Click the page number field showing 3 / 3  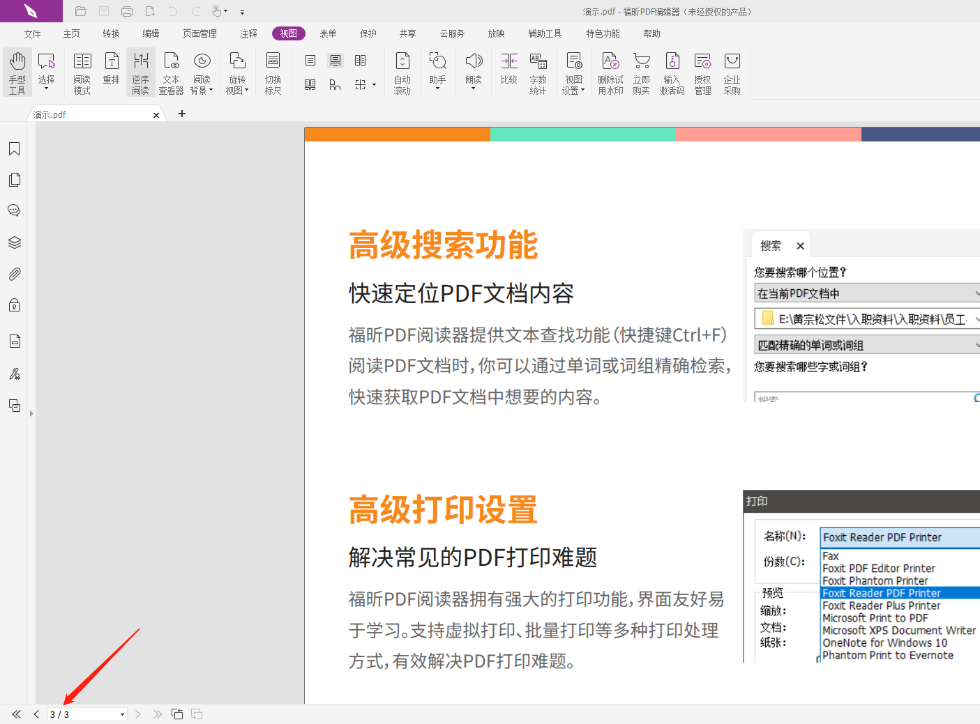tap(82, 714)
